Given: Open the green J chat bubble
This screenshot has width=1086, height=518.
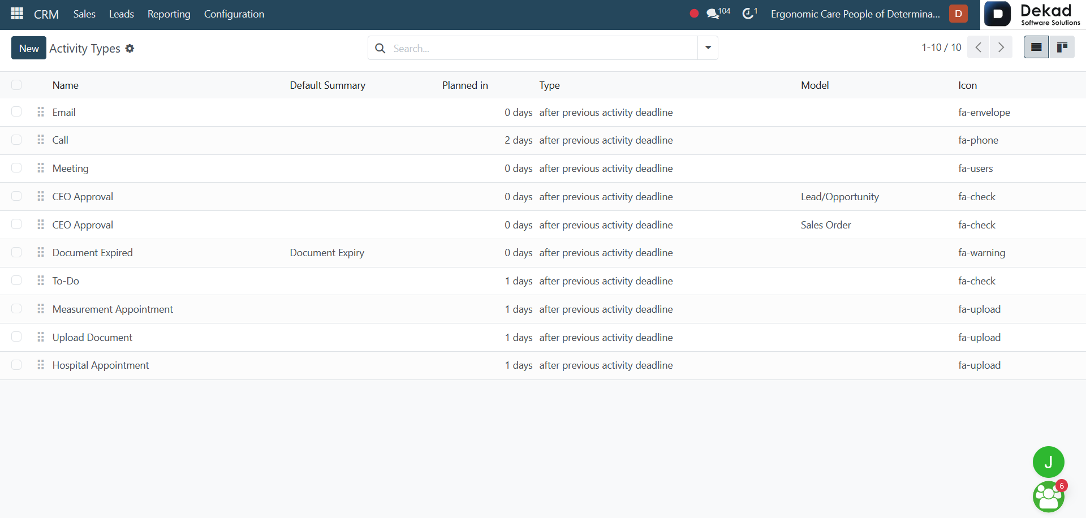Looking at the screenshot, I should coord(1048,462).
